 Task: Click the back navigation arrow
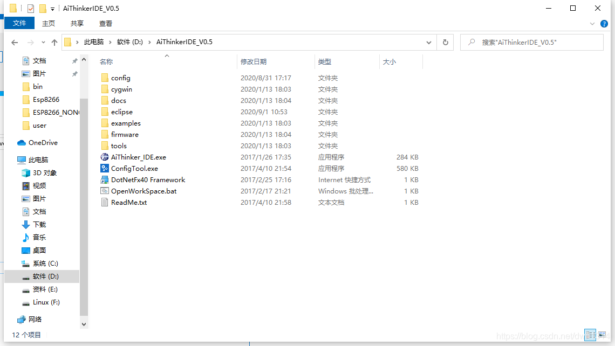pyautogui.click(x=15, y=43)
